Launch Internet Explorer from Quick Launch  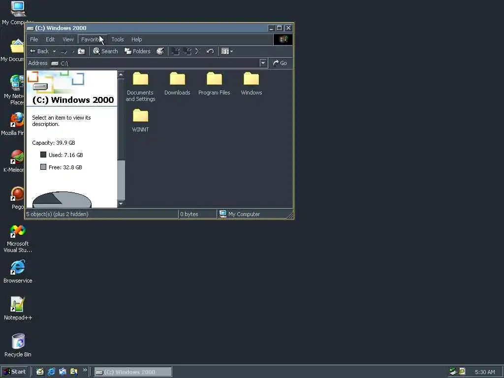click(51, 372)
